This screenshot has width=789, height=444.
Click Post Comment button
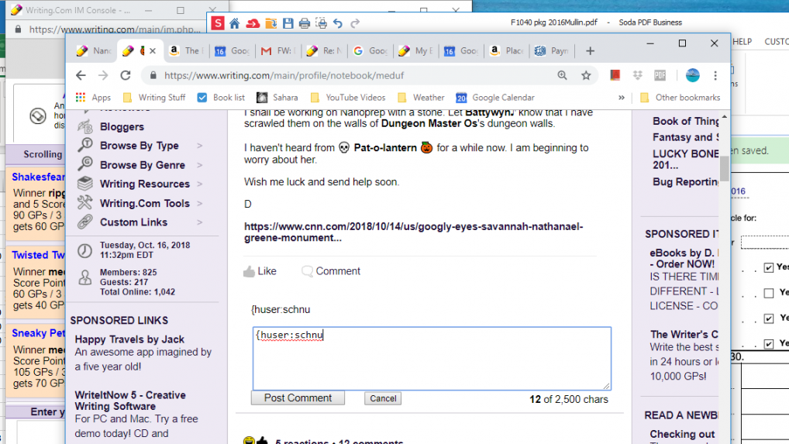(298, 398)
